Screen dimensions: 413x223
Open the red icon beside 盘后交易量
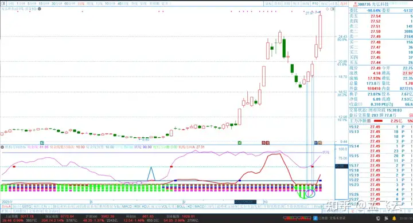click(411, 115)
